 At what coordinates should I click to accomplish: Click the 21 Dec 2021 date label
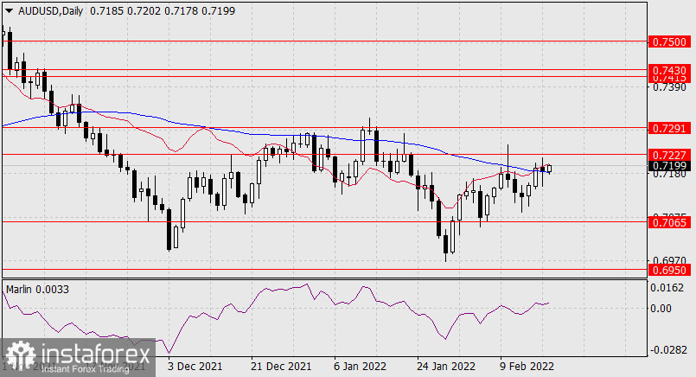280,367
